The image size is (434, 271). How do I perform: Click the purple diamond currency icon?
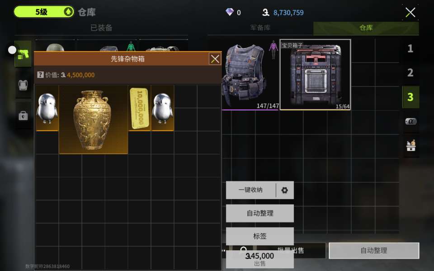230,12
